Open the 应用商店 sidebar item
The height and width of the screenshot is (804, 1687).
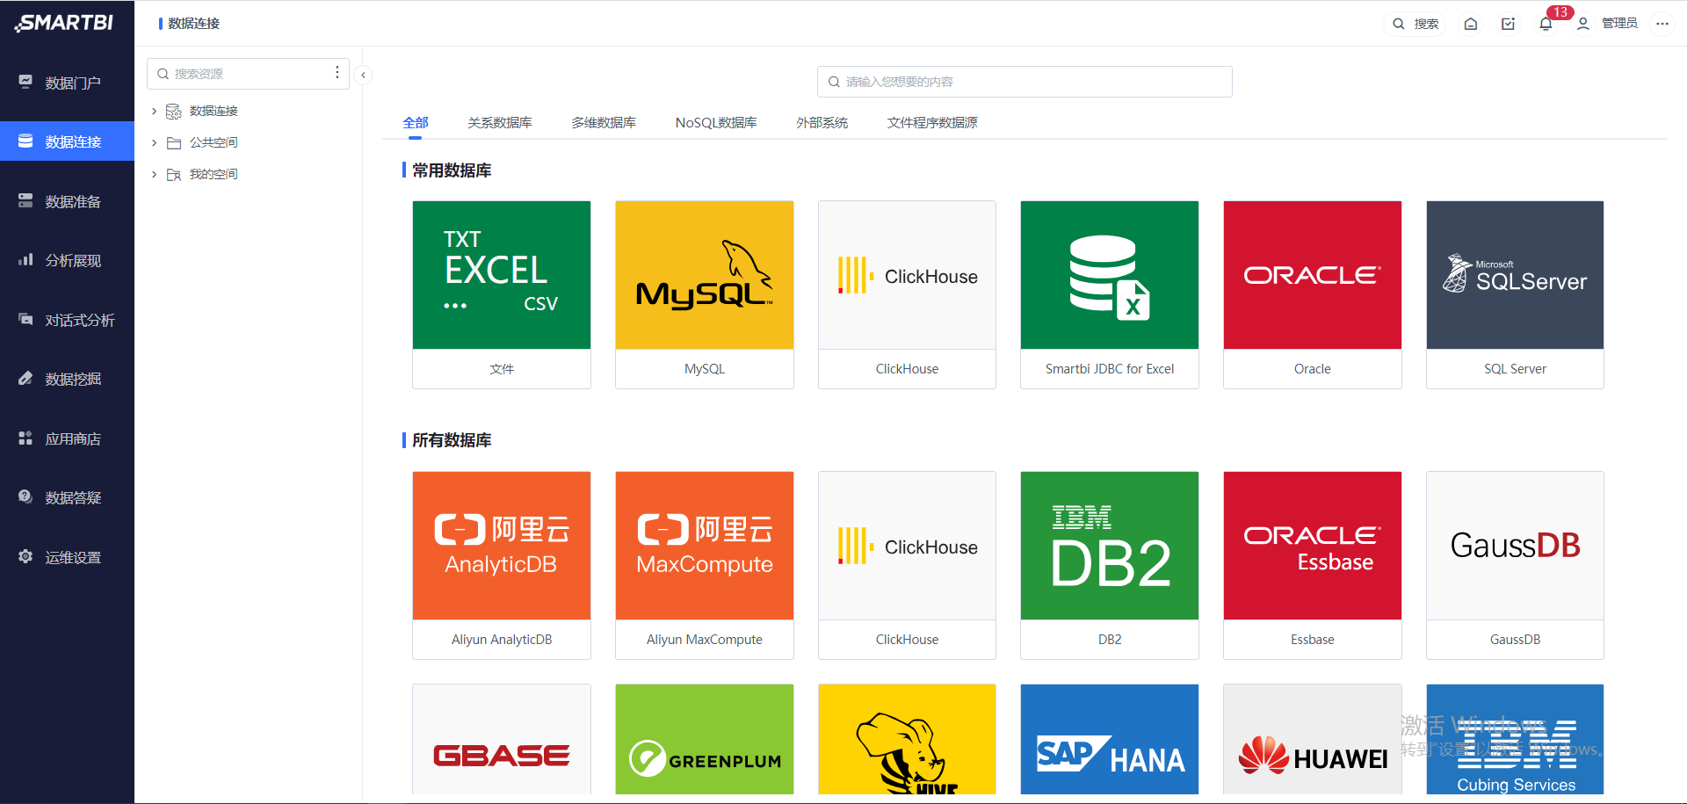[67, 438]
